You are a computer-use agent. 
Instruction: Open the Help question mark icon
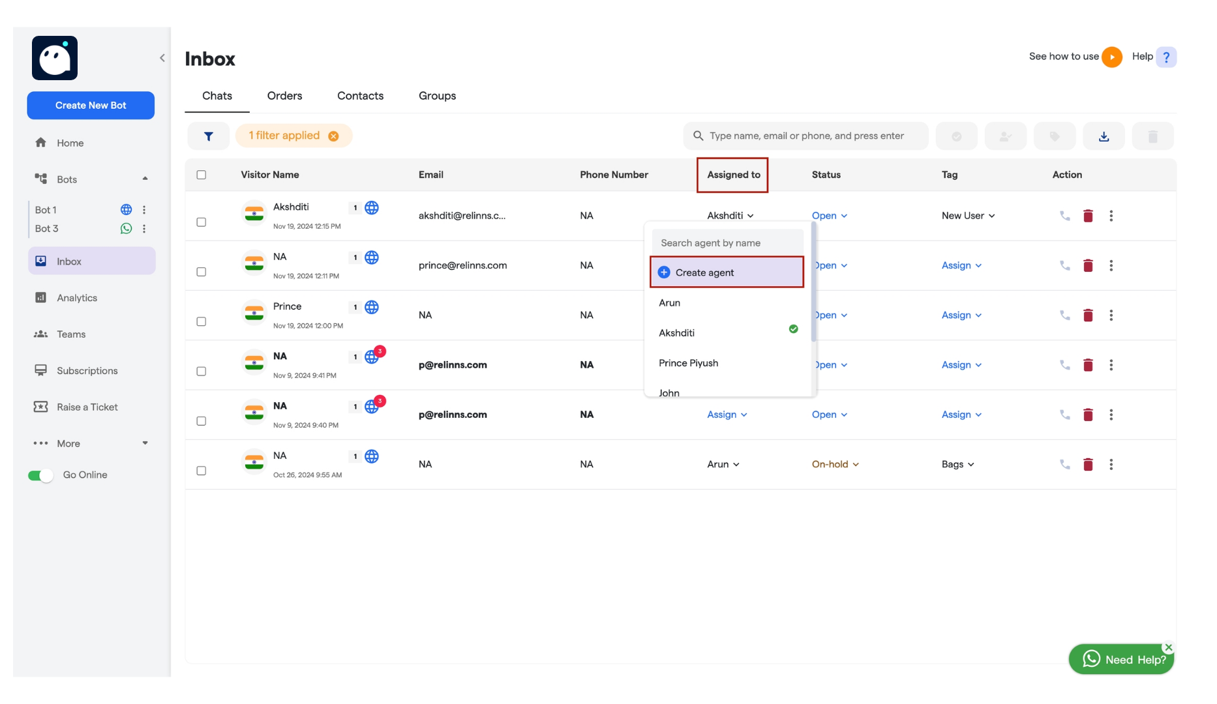tap(1166, 57)
